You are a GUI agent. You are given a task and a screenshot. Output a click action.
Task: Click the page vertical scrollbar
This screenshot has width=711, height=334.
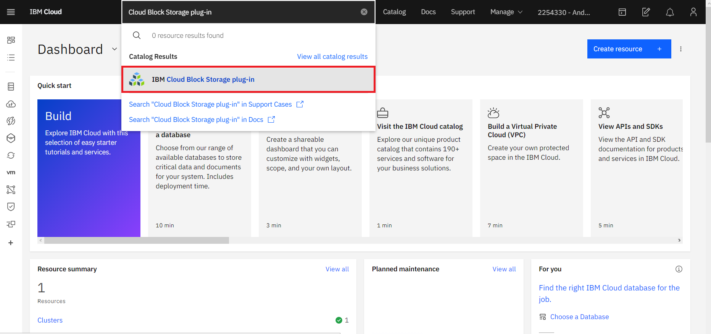tap(708, 75)
